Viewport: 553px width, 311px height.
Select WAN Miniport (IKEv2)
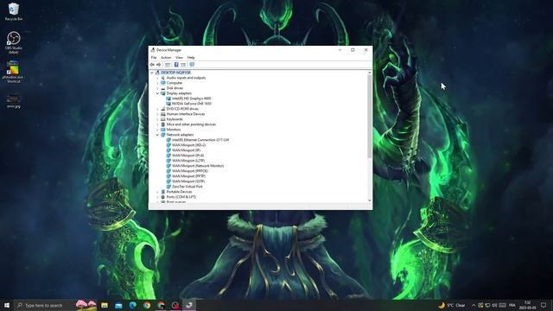tap(188, 145)
